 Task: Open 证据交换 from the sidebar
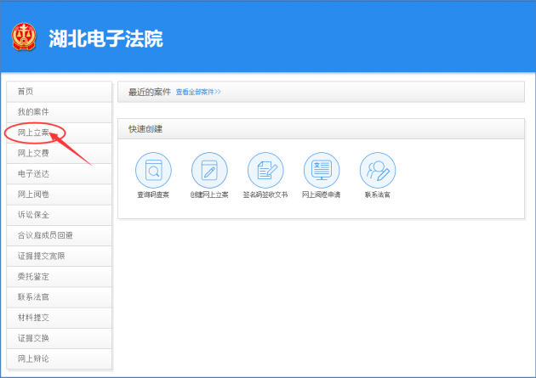pos(59,338)
